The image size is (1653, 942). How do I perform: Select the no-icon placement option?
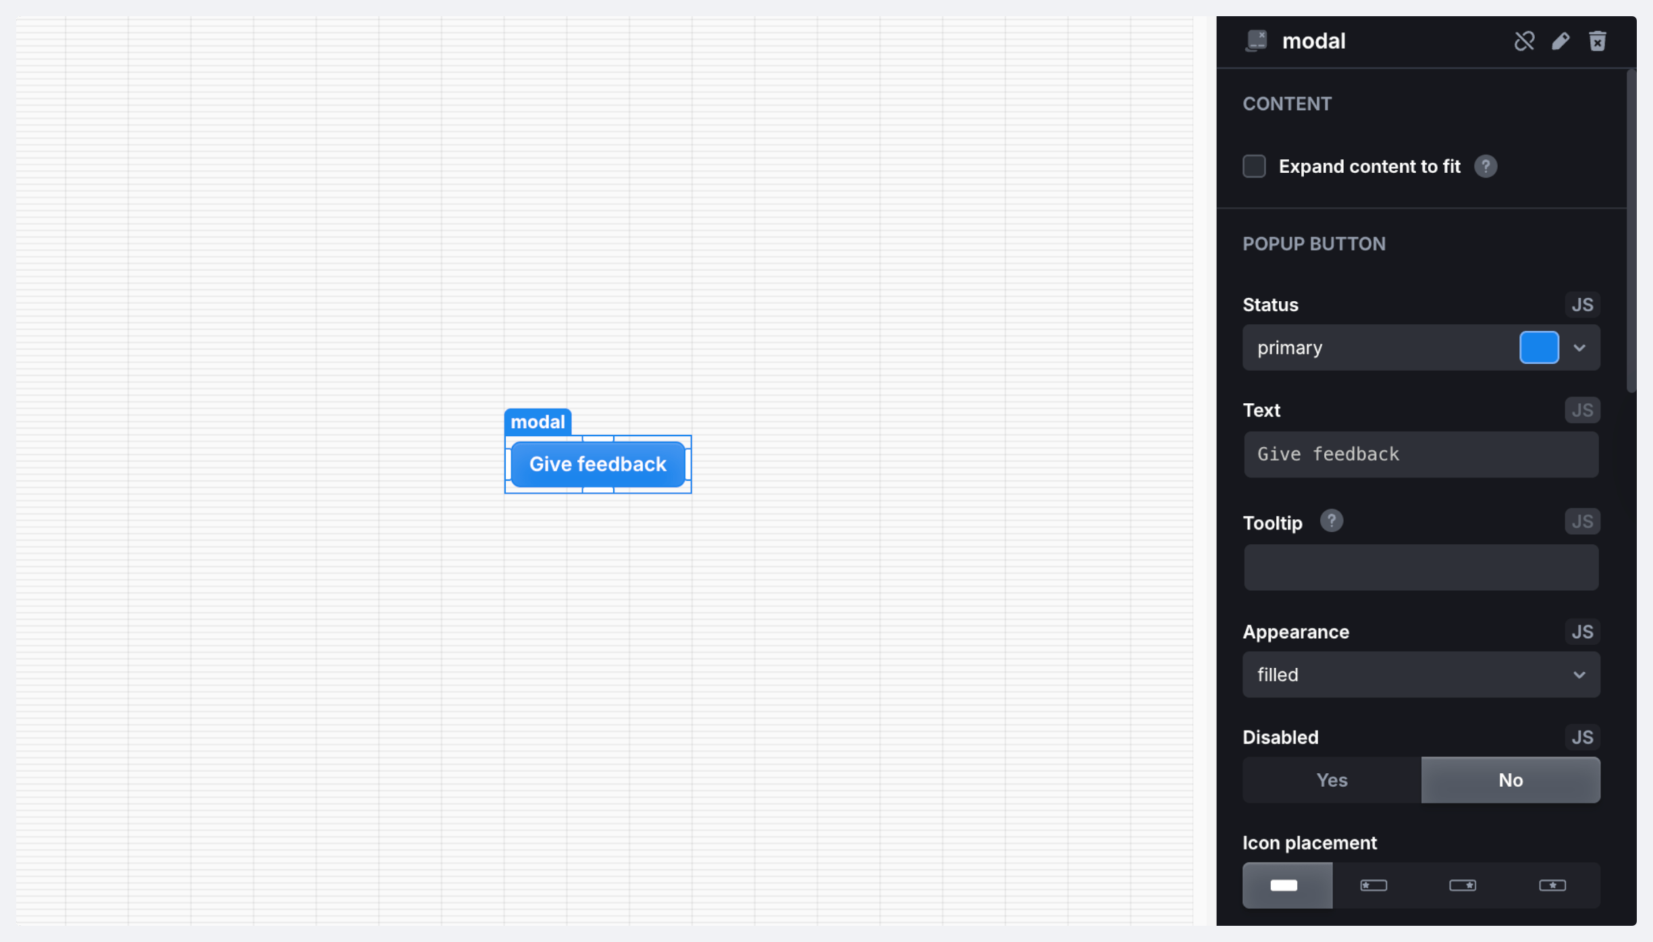tap(1286, 885)
